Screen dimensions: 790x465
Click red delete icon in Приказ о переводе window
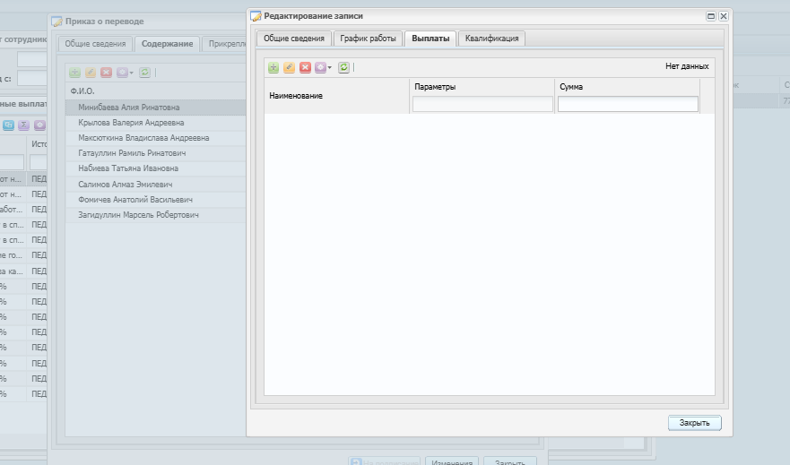pyautogui.click(x=106, y=73)
